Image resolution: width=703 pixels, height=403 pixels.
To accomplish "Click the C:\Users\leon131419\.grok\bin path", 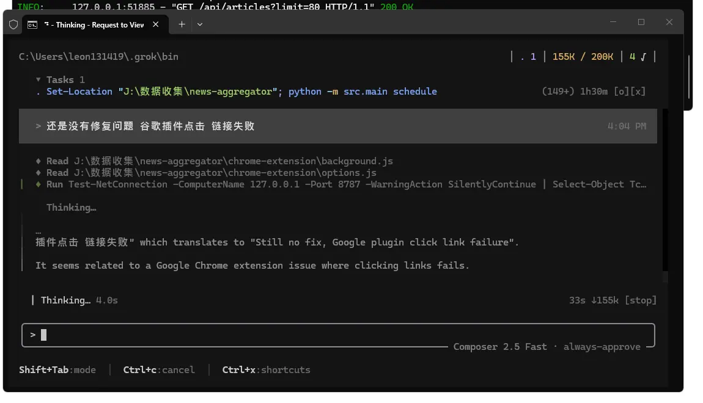I will coord(98,57).
